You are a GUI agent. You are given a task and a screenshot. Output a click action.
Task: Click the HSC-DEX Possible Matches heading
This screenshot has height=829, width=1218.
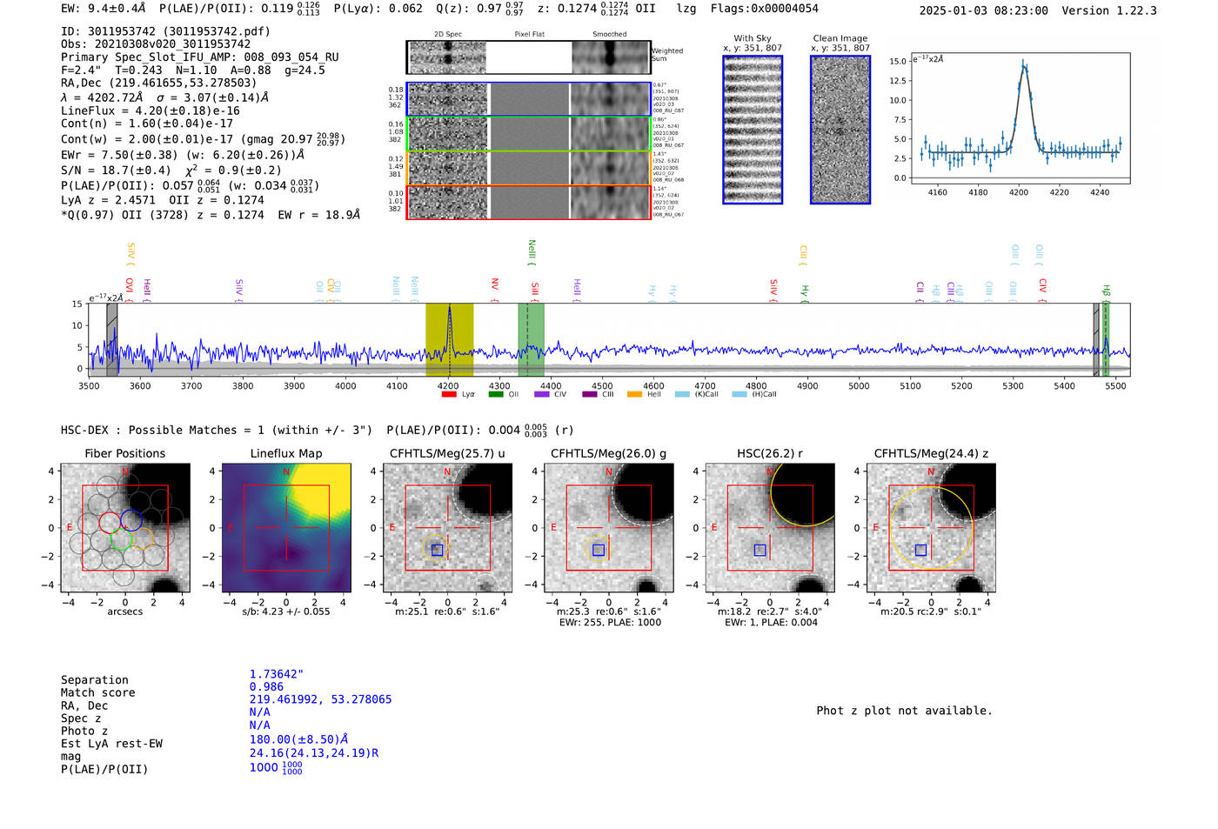(x=217, y=431)
